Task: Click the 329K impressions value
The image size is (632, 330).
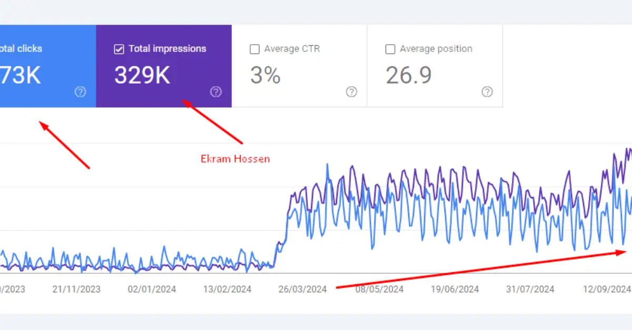Action: [x=142, y=76]
